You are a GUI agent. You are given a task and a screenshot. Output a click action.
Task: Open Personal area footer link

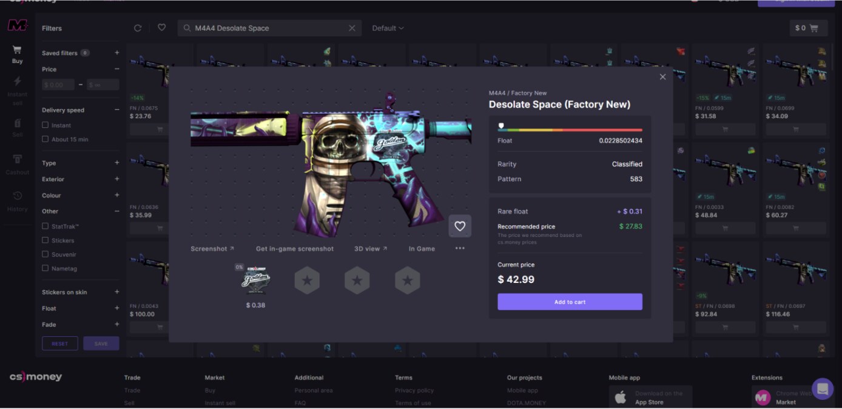tap(314, 391)
